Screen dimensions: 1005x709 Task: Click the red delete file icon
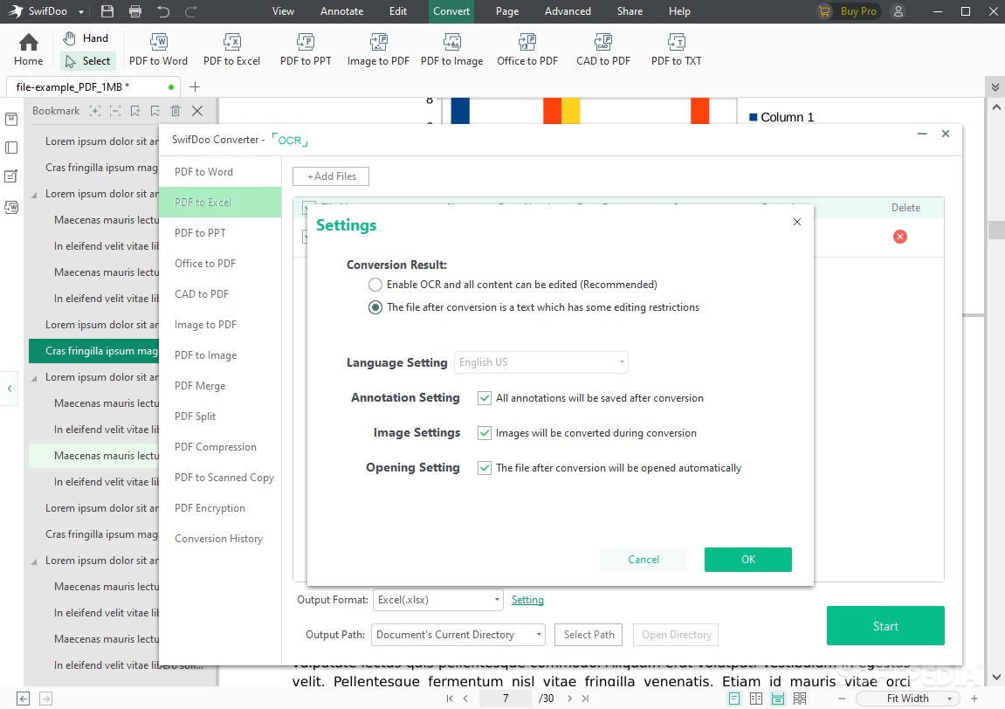[900, 237]
